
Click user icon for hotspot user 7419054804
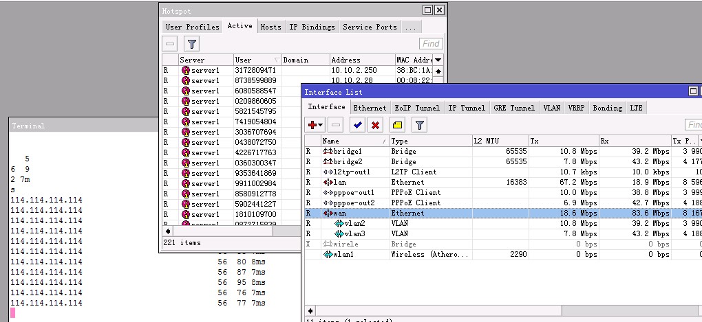pyautogui.click(x=186, y=122)
